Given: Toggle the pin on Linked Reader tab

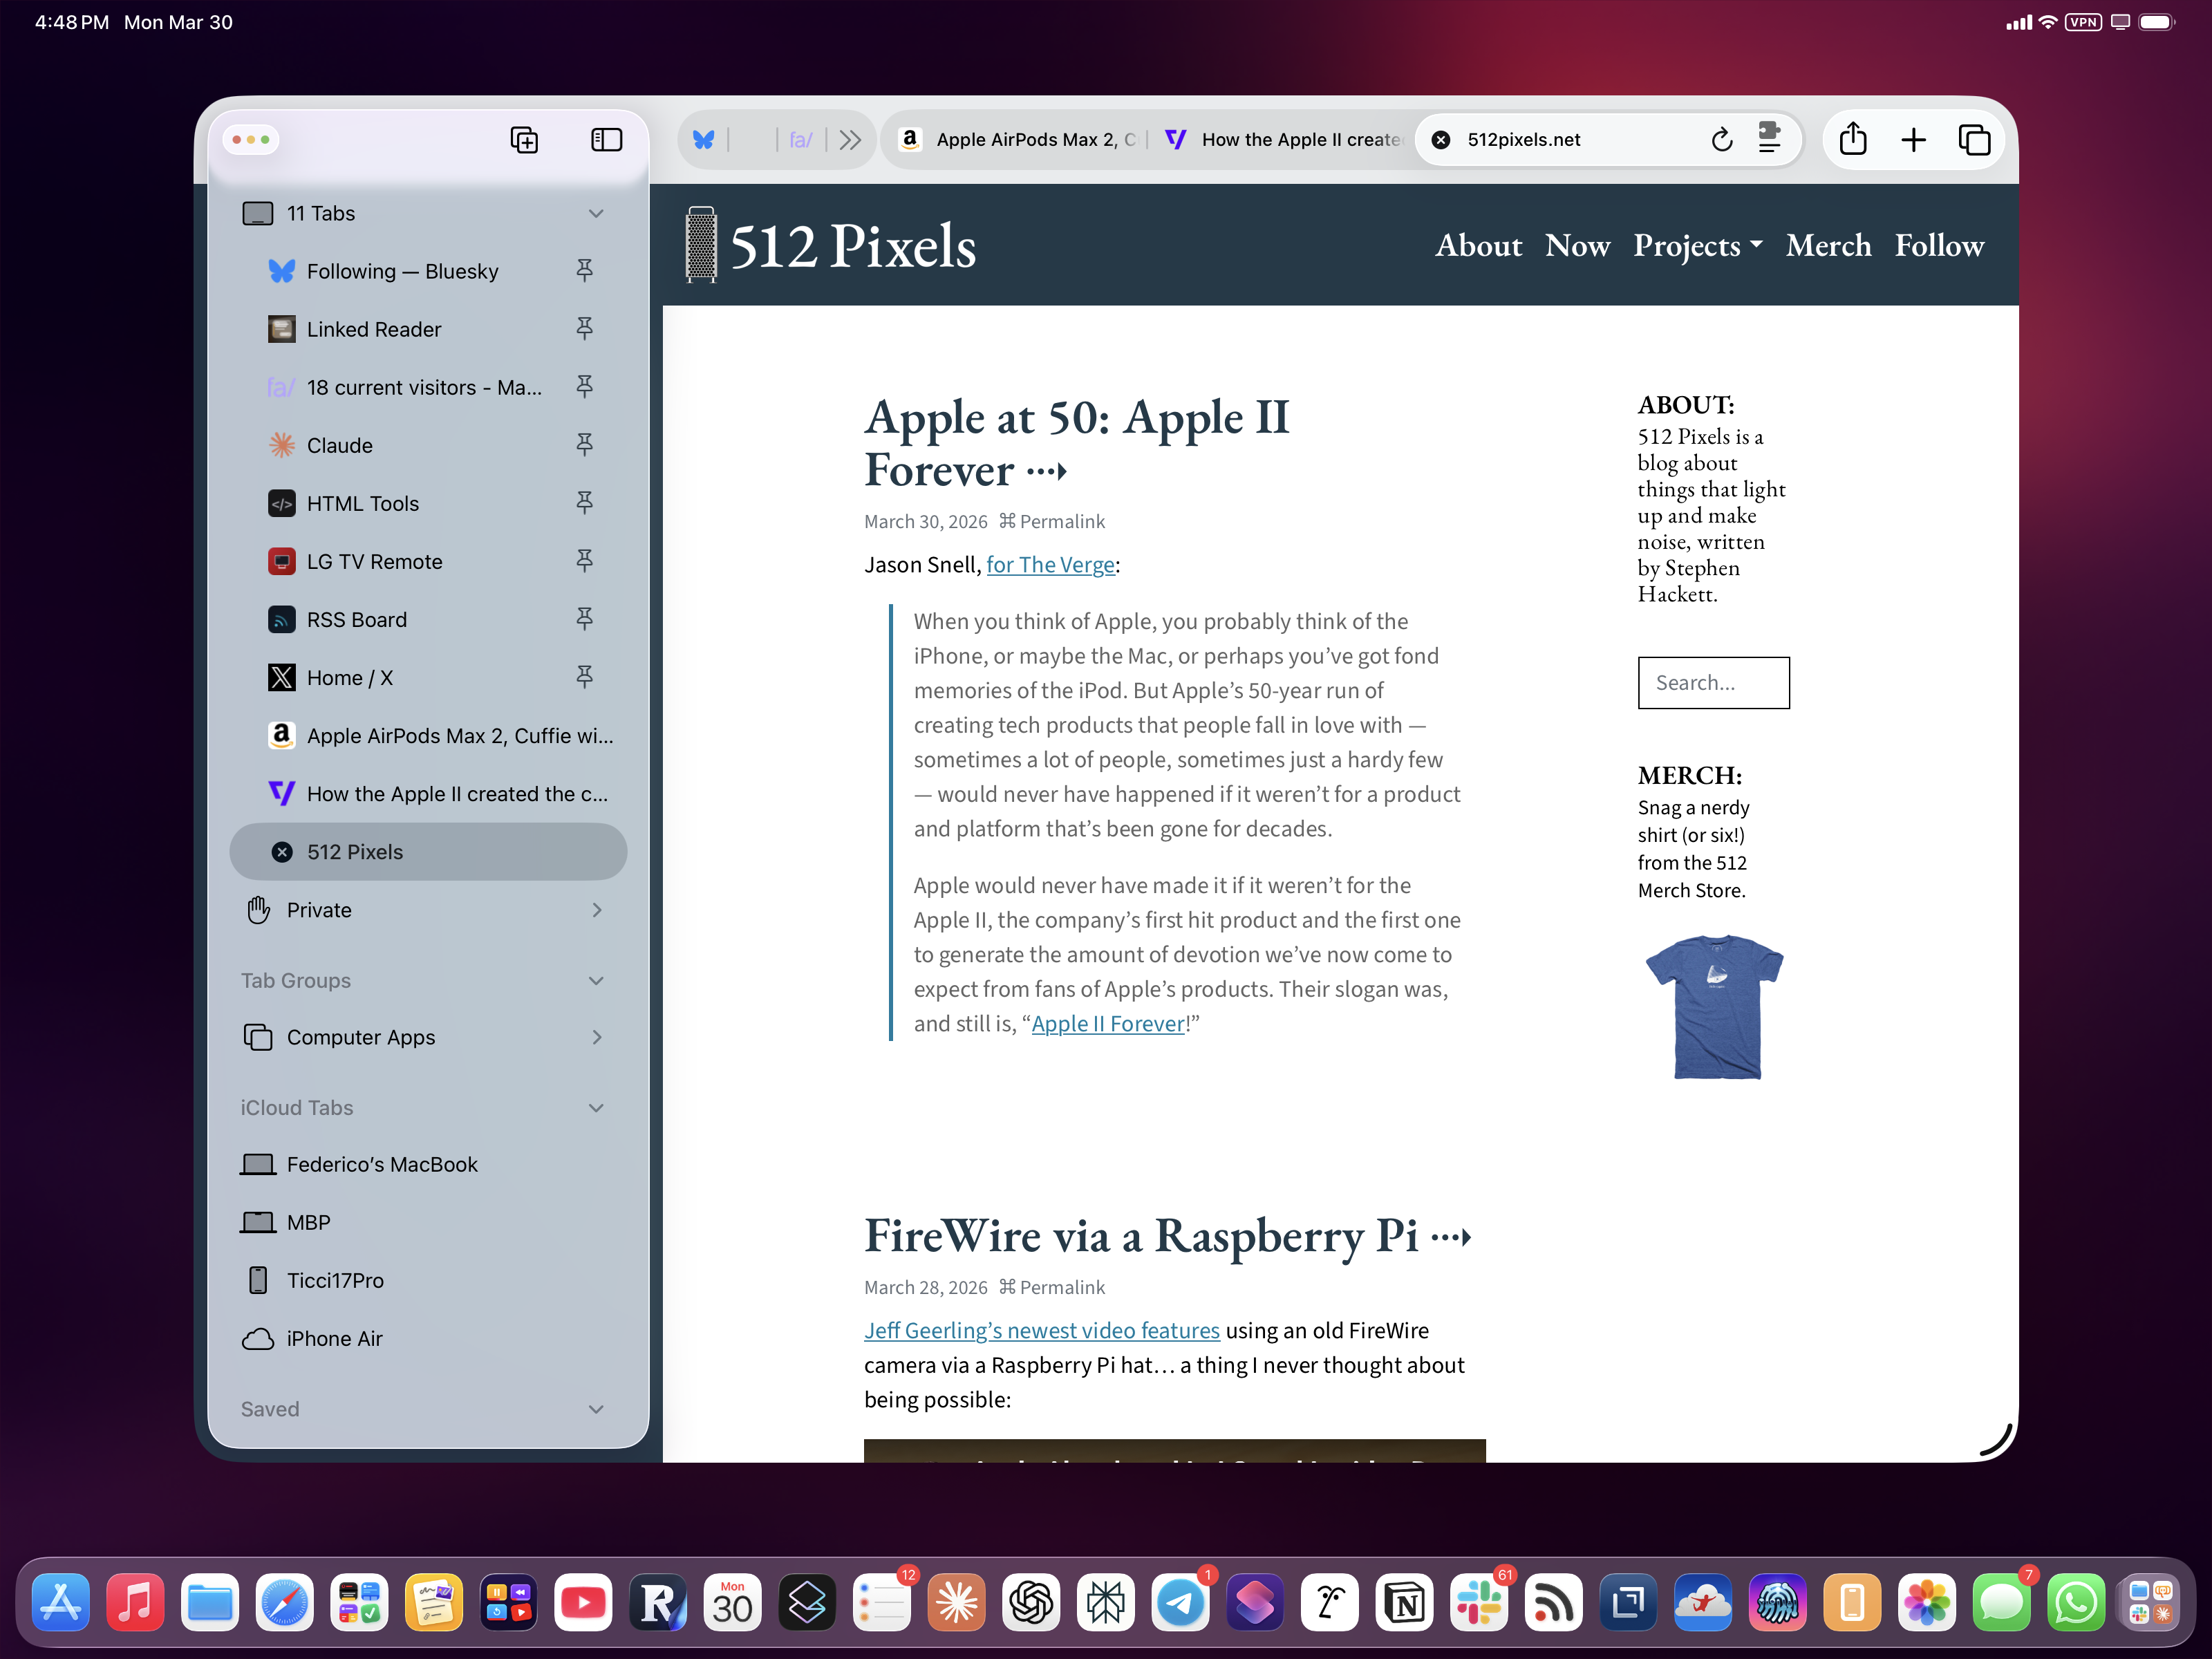Looking at the screenshot, I should point(585,328).
